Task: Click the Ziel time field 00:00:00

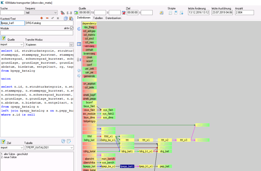Action: pyautogui.click(x=133, y=12)
